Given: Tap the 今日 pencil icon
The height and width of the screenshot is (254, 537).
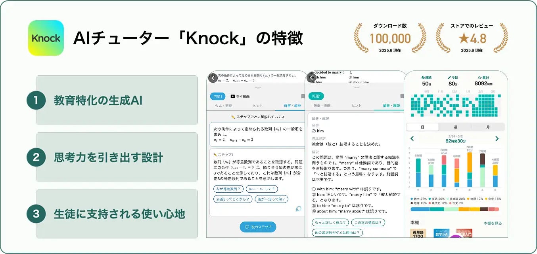Looking at the screenshot, I should tap(450, 78).
